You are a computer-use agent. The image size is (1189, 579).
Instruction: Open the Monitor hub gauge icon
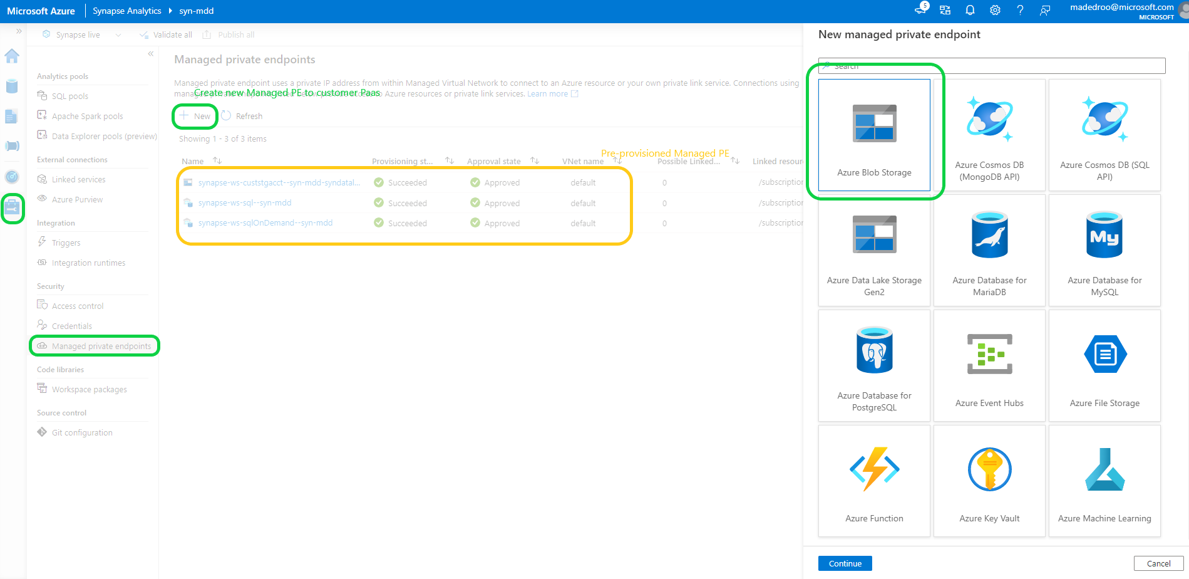pos(12,177)
